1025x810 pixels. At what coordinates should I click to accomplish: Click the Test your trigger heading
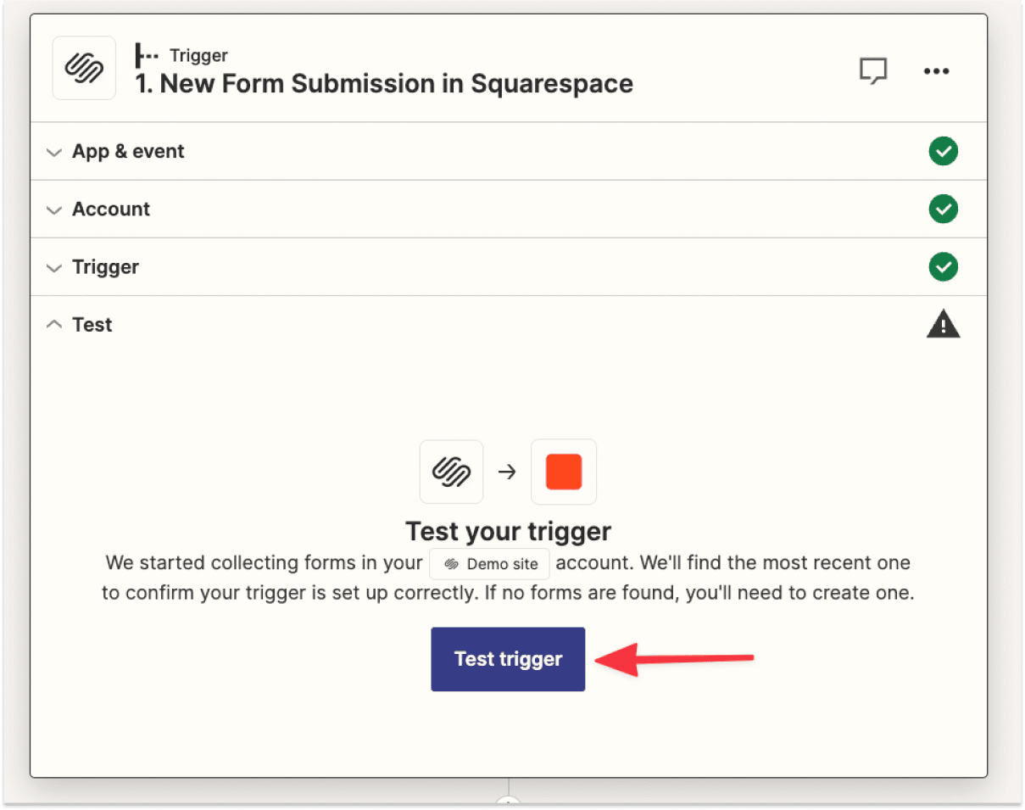click(508, 531)
